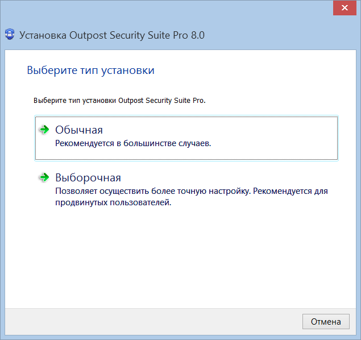This screenshot has width=361, height=340.
Task: Click the window title "Установка Outpost Security Suite Pro 8.0"
Action: point(112,35)
